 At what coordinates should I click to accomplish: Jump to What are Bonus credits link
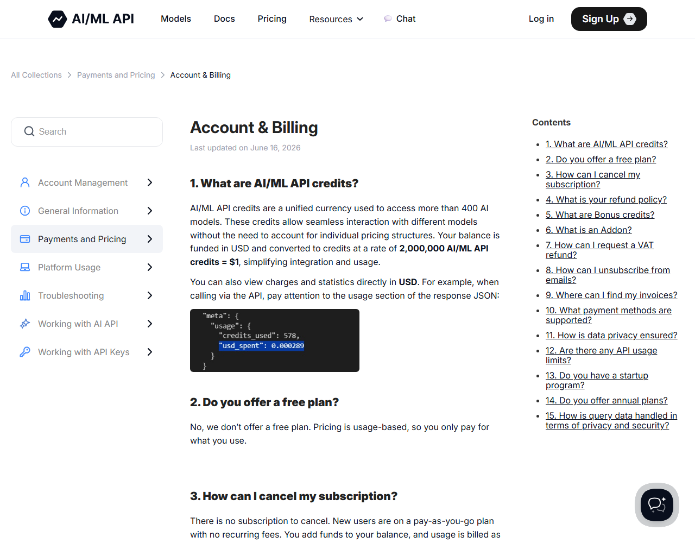(600, 214)
